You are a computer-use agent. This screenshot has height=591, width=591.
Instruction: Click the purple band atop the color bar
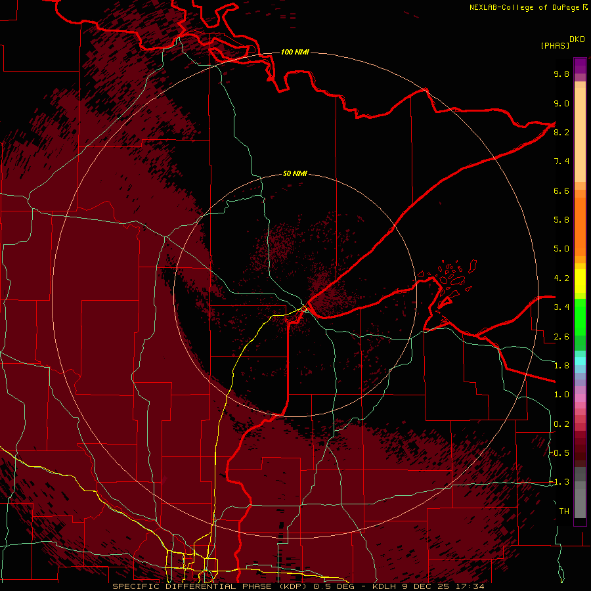[580, 66]
